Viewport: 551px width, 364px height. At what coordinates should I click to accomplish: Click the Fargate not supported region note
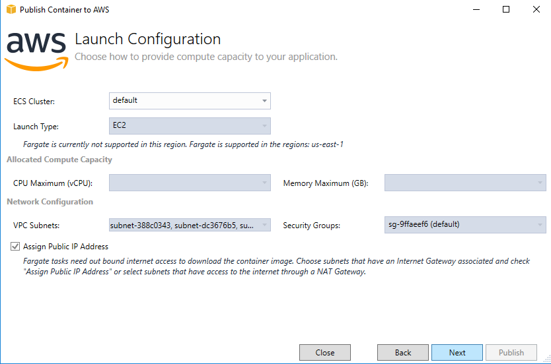click(x=183, y=144)
